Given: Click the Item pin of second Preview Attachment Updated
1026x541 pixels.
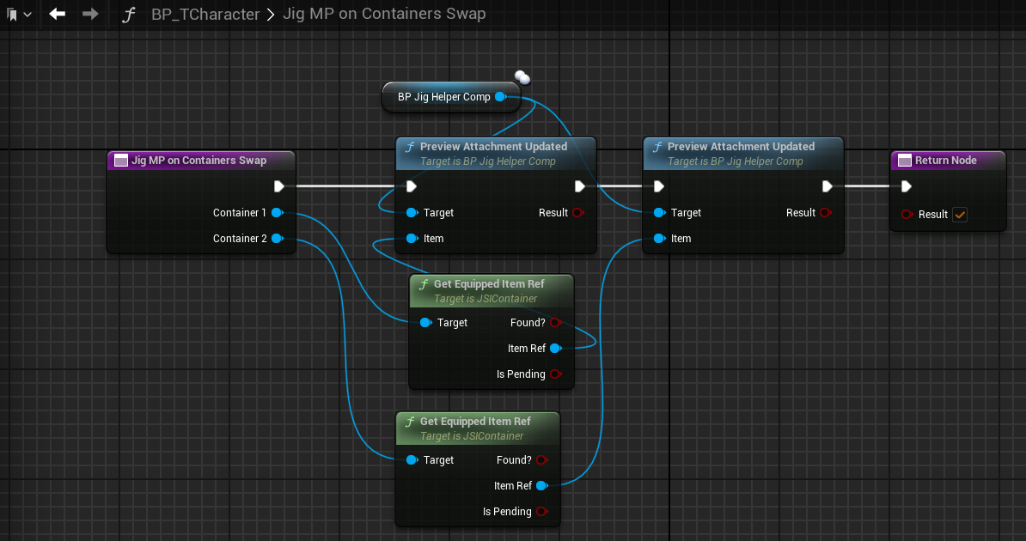Looking at the screenshot, I should 660,238.
